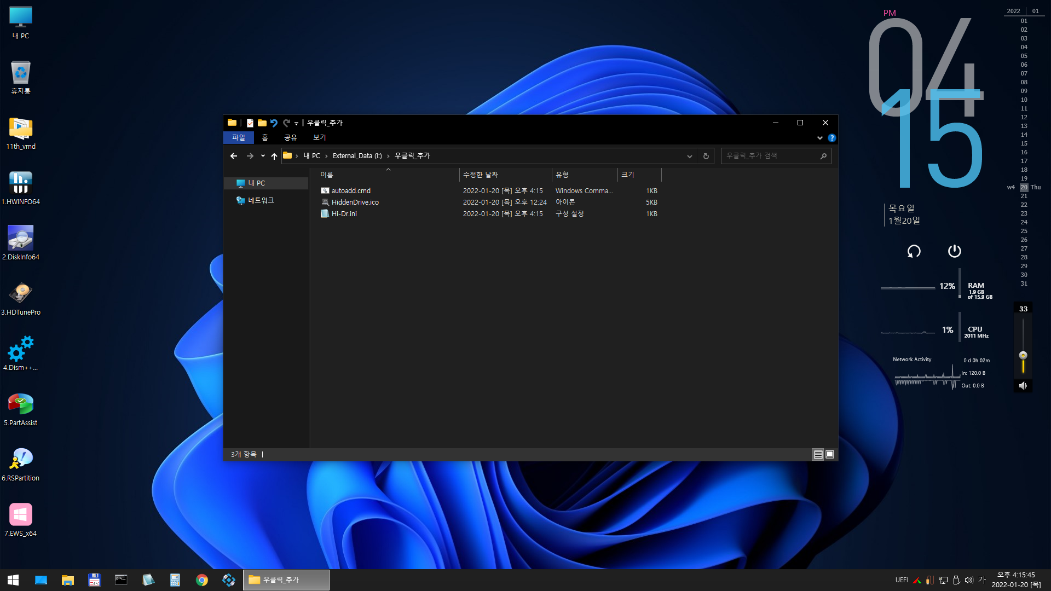Click External_Data (I:) in the breadcrumb

(357, 156)
